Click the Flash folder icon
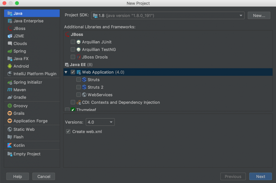 (10, 137)
